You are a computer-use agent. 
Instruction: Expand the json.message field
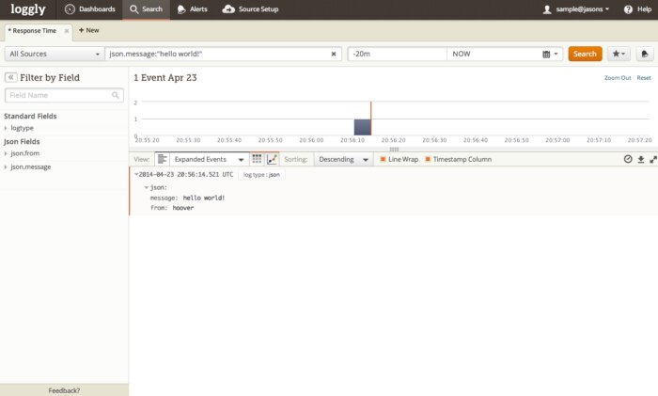pos(30,166)
